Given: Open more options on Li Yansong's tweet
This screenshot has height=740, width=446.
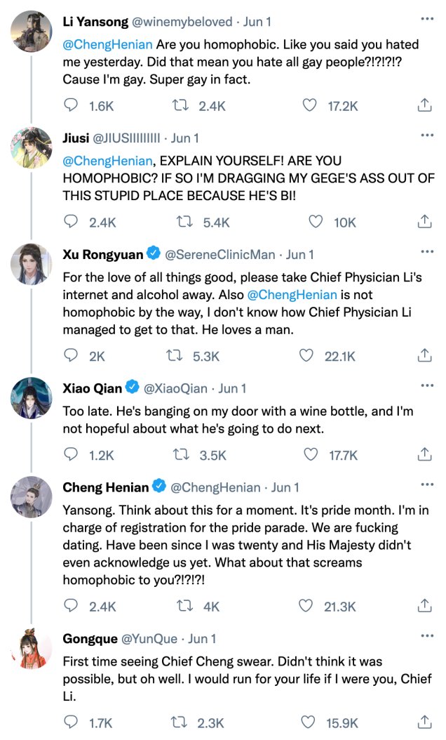Looking at the screenshot, I should point(427,19).
